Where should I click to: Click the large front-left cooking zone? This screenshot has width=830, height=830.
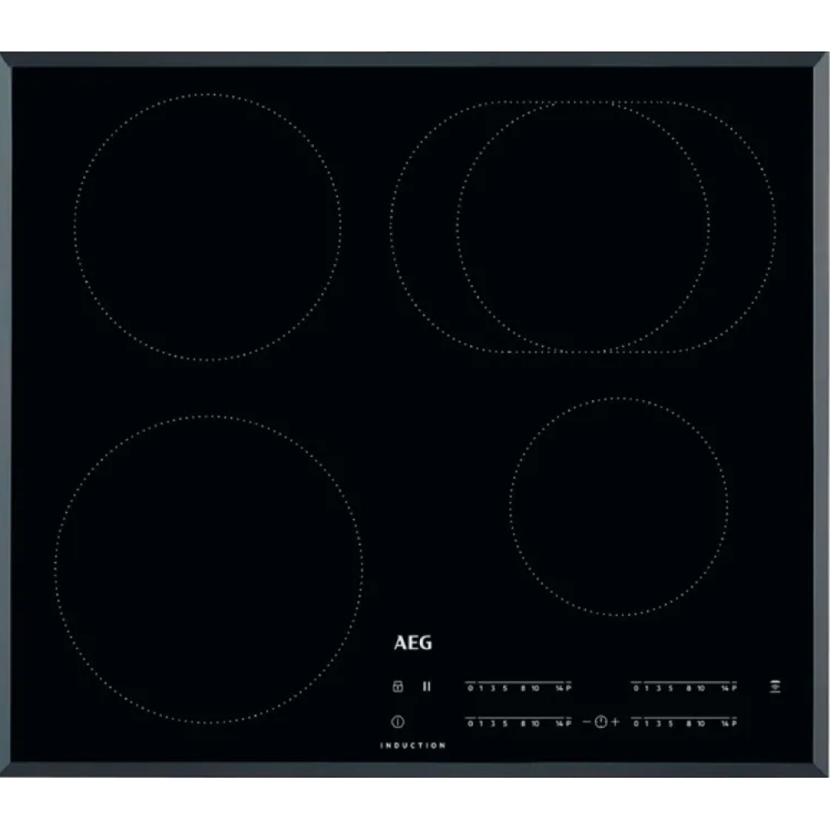coord(209,569)
